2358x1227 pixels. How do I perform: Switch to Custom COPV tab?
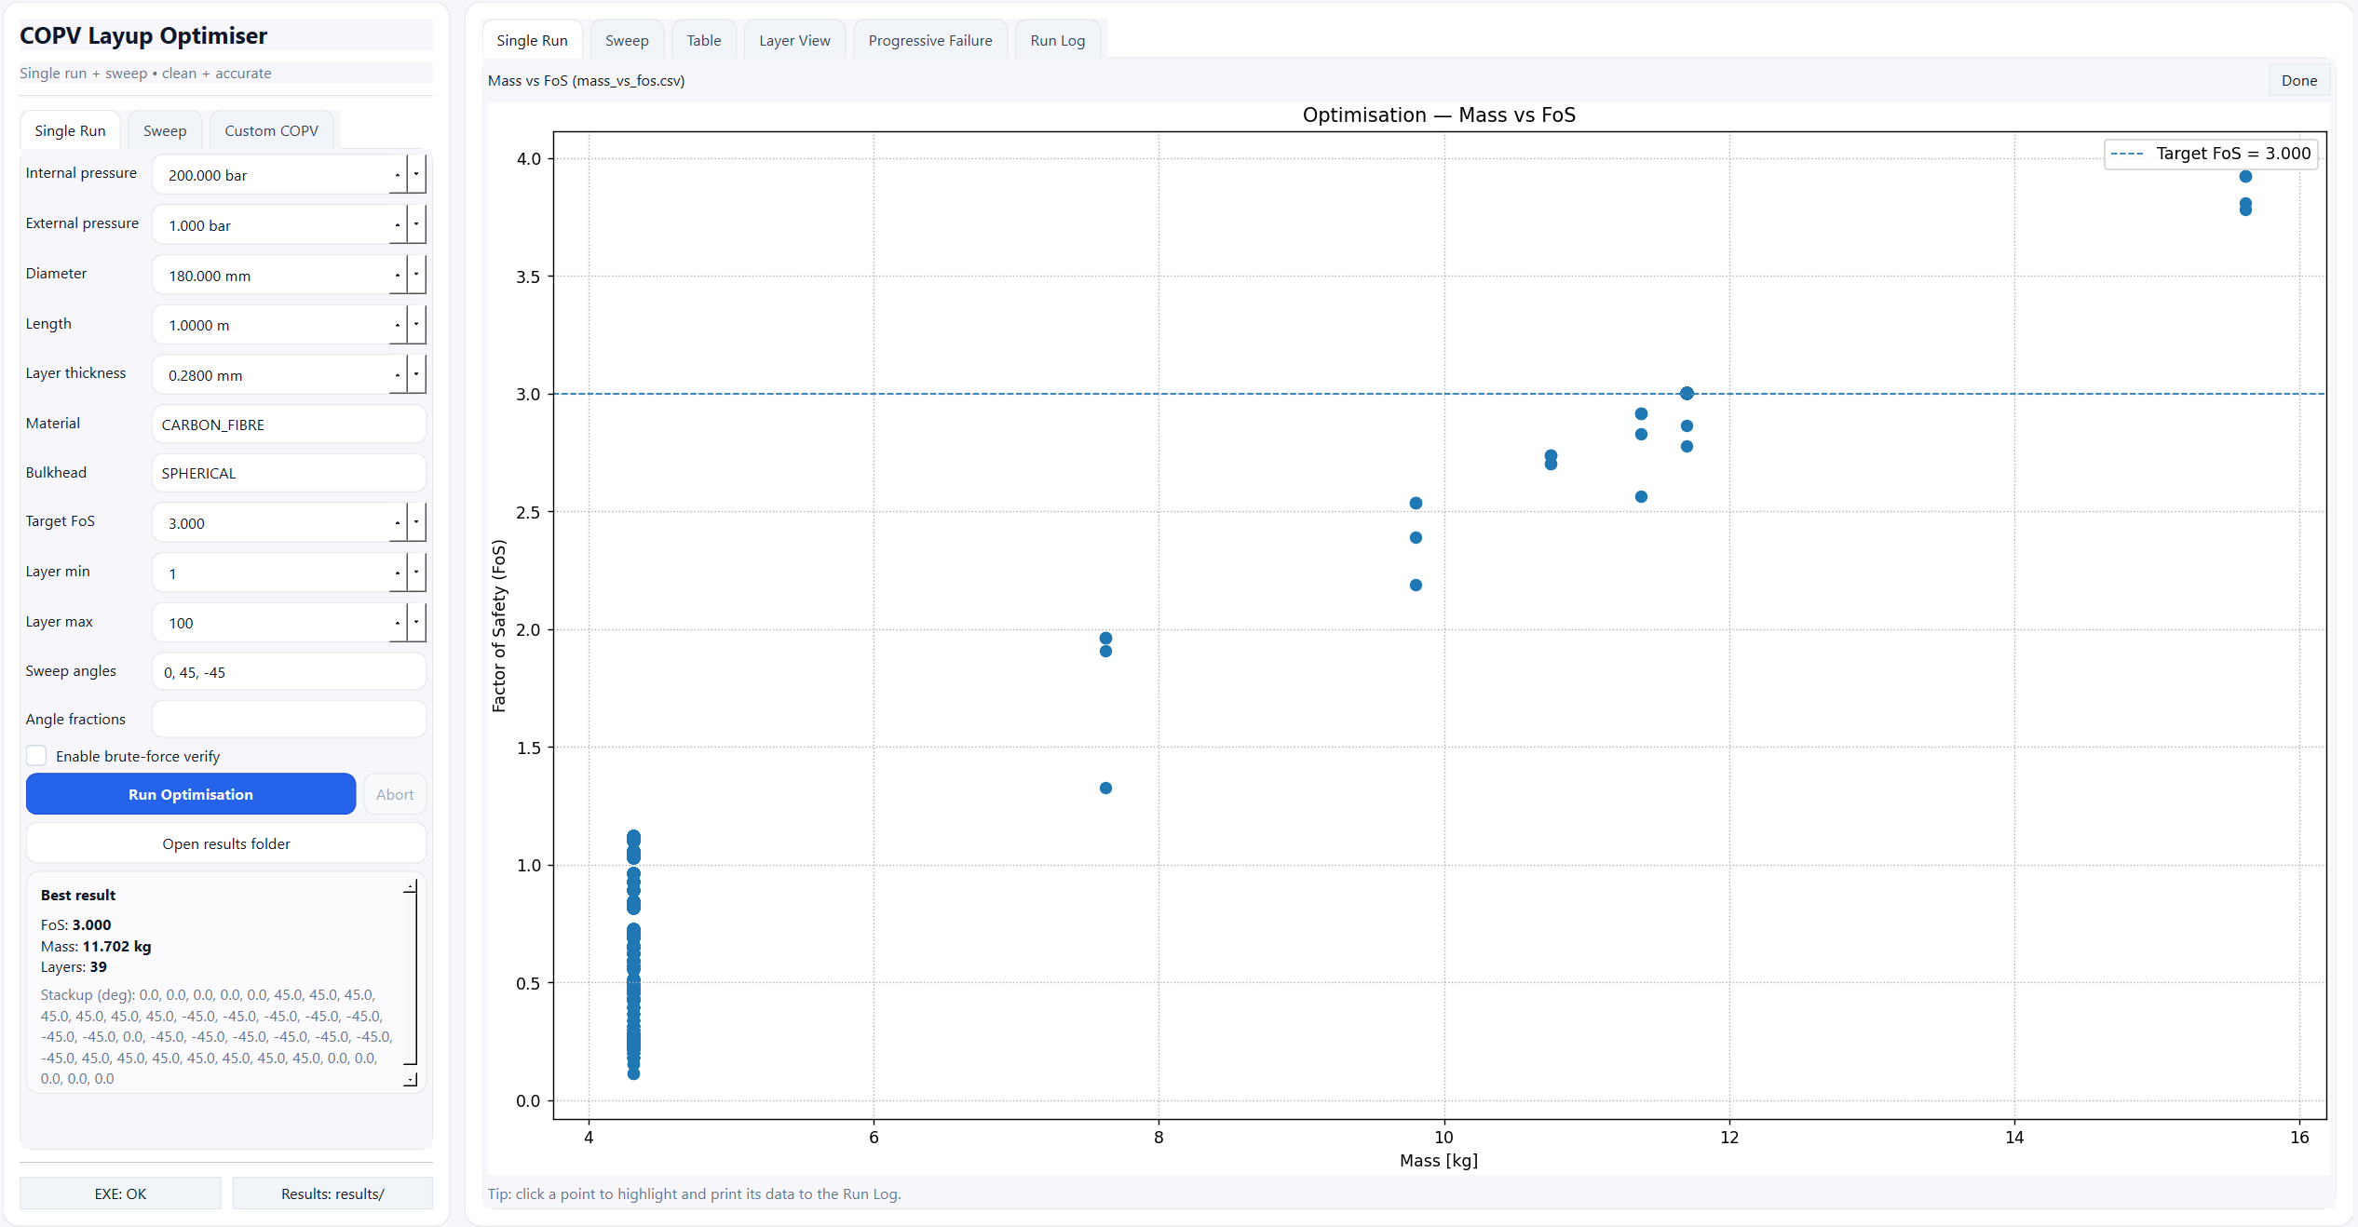pyautogui.click(x=271, y=131)
